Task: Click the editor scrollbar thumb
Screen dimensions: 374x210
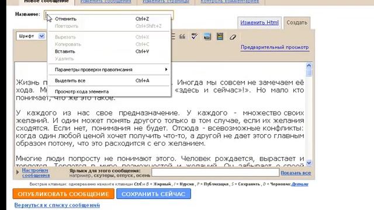Action: pyautogui.click(x=309, y=72)
